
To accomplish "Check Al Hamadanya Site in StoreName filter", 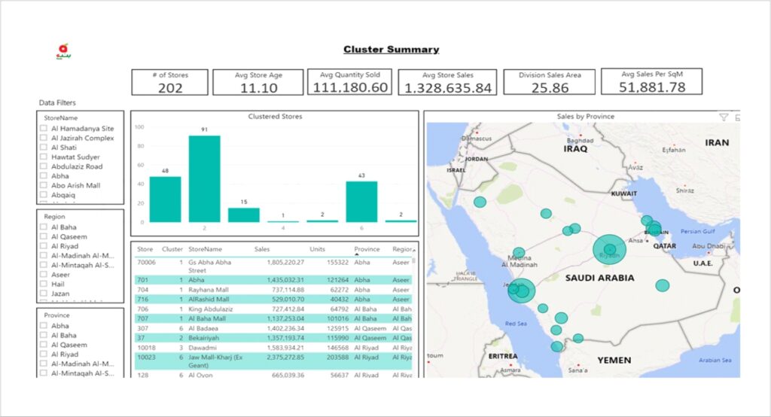I will tap(44, 129).
